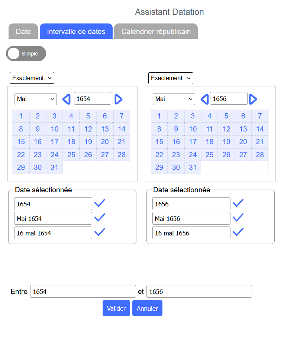The image size is (297, 339).
Task: Confirm the 'Mai 1656' checkmark
Action: (x=238, y=218)
